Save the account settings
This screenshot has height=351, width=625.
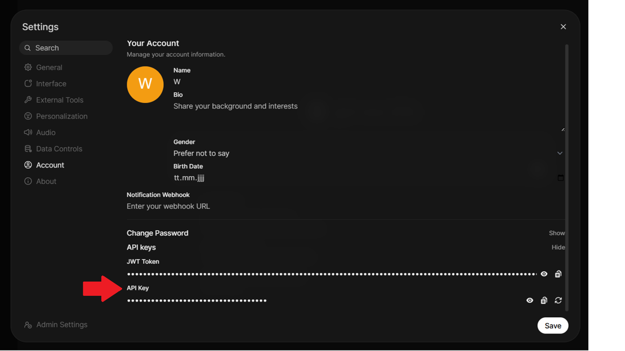click(552, 326)
